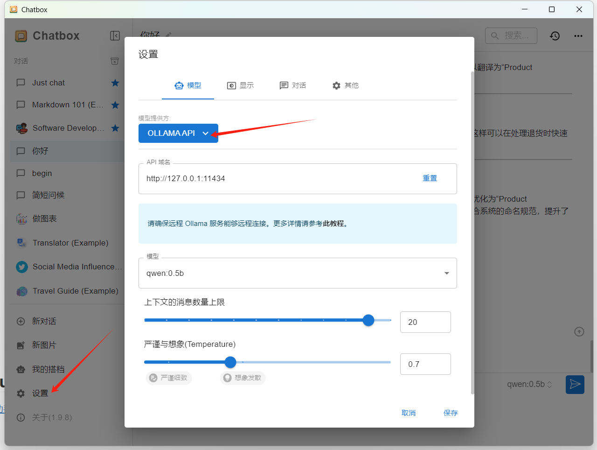Screen dimensions: 597x450
Task: Click the scroll-up circle arrow icon
Action: (579, 332)
